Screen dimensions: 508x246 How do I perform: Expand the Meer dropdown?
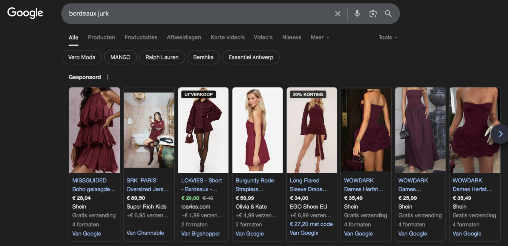320,37
